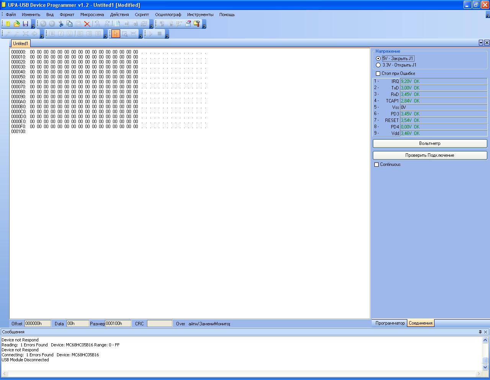Copy selected bytes using the copy icon

point(70,24)
